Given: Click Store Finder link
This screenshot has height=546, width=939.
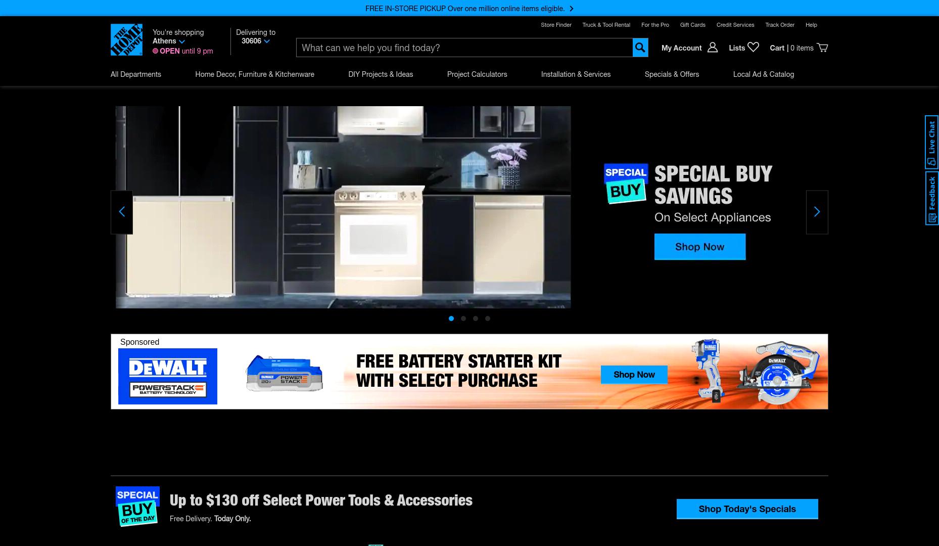Looking at the screenshot, I should coord(556,25).
